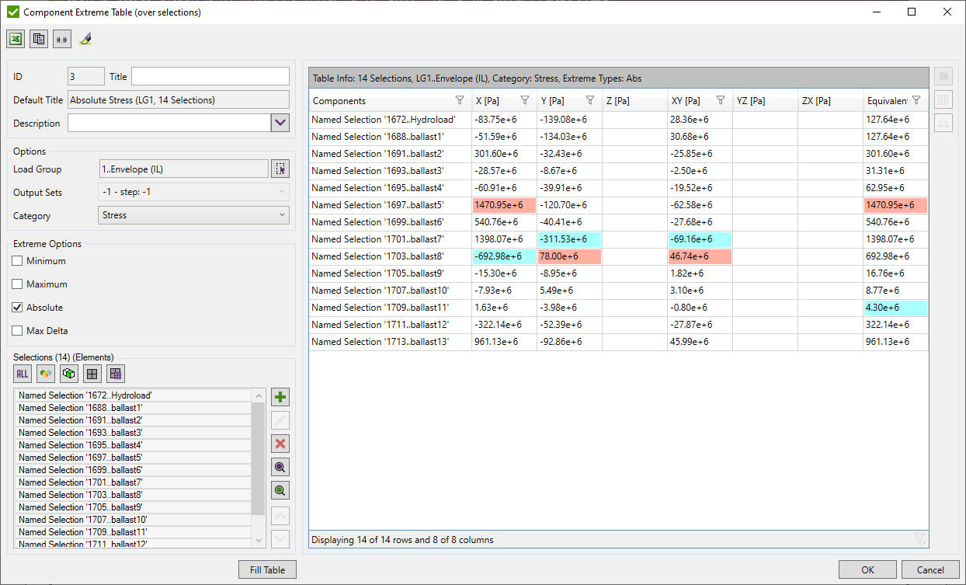The image size is (966, 585).
Task: Enable the Maximum extreme option
Action: tap(17, 284)
